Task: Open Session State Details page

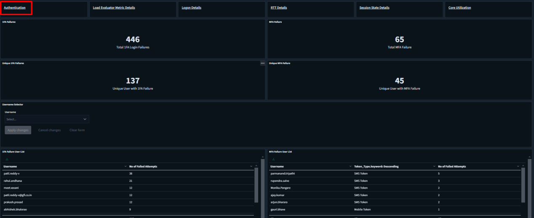Action: (x=374, y=8)
